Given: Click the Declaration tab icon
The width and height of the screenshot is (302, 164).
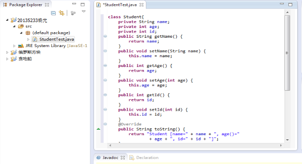Looking at the screenshot, I should coord(132,158).
